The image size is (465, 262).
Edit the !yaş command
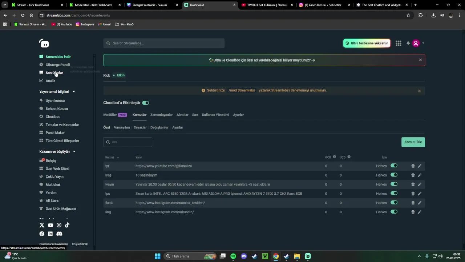pyautogui.click(x=420, y=175)
